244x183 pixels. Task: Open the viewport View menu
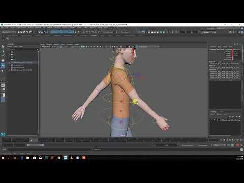[x=43, y=44]
